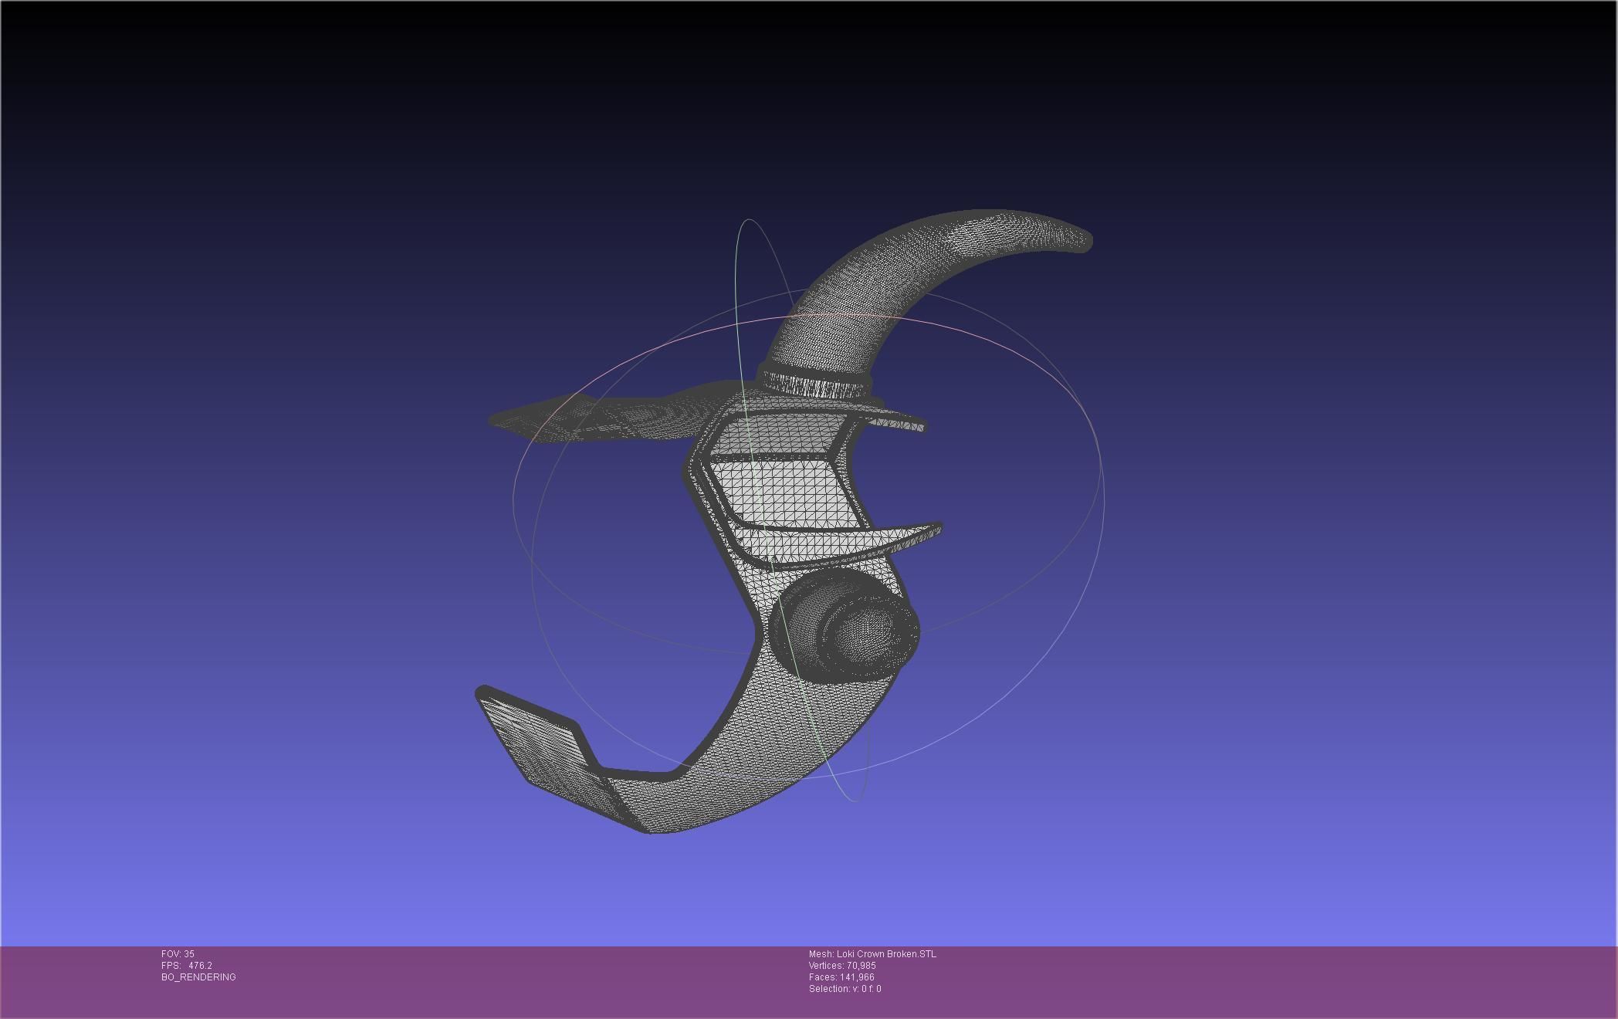
Task: Click the FPS: 476.2 readout
Action: tap(187, 966)
